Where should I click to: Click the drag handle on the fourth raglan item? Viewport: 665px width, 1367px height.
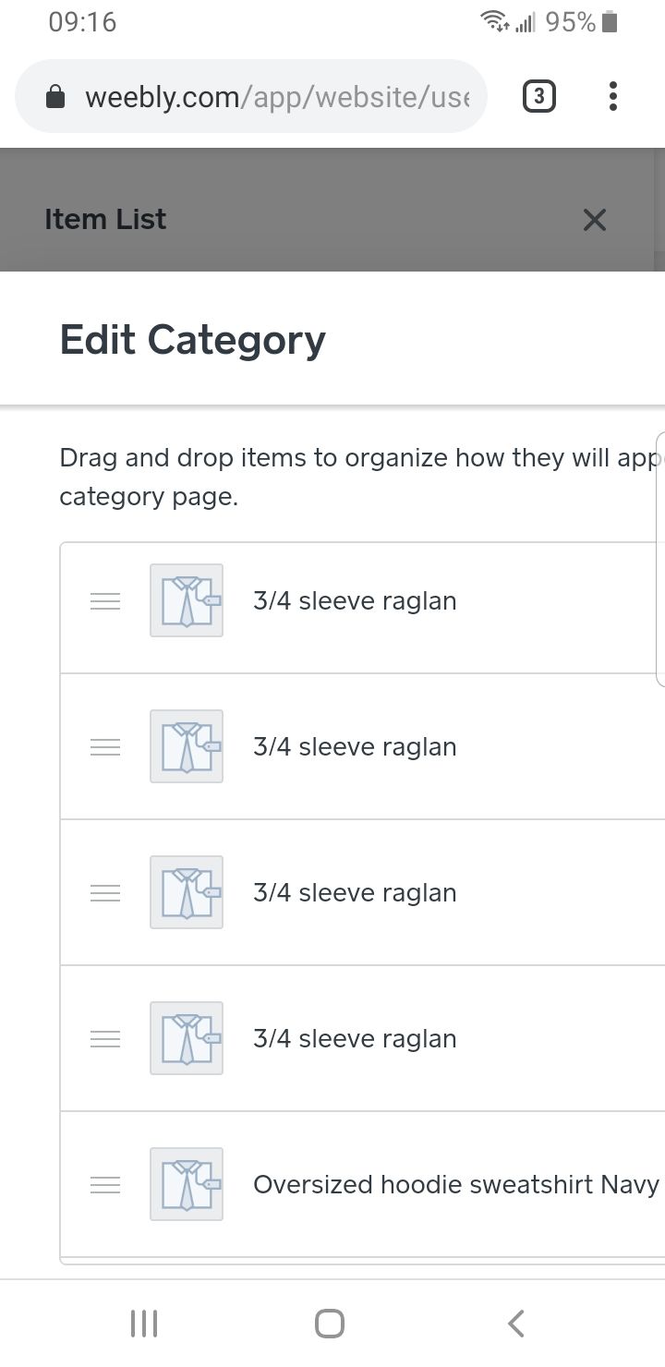pos(104,1038)
